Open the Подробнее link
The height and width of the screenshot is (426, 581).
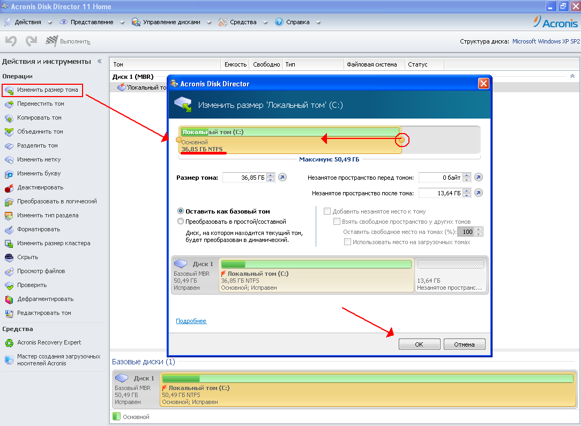191,321
